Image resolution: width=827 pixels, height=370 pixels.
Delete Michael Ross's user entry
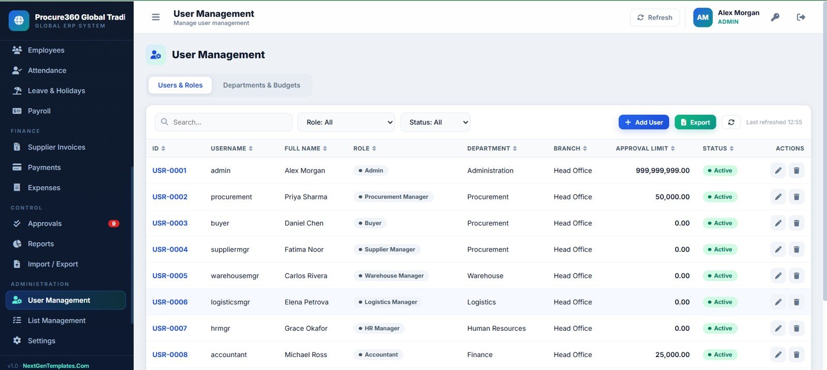[x=797, y=355]
